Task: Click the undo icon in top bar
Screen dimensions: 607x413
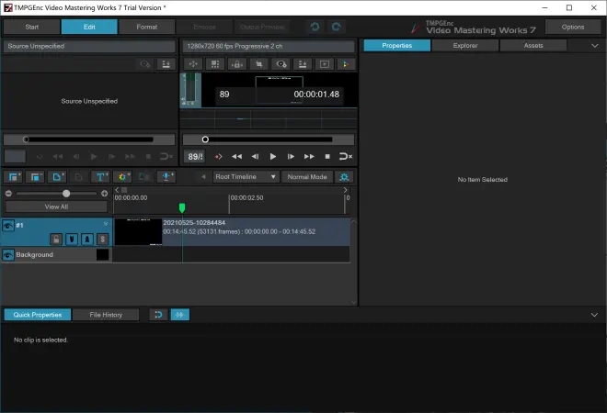Action: (315, 27)
